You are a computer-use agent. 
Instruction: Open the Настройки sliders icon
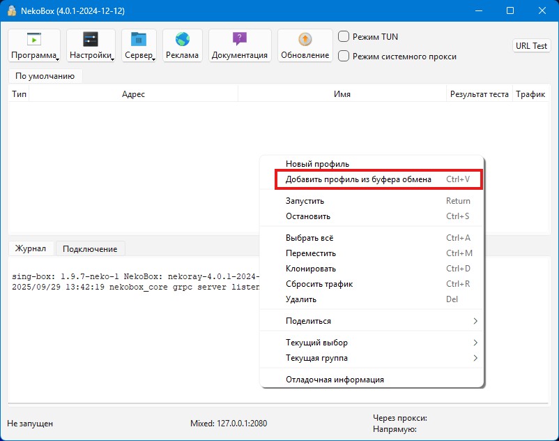click(91, 40)
